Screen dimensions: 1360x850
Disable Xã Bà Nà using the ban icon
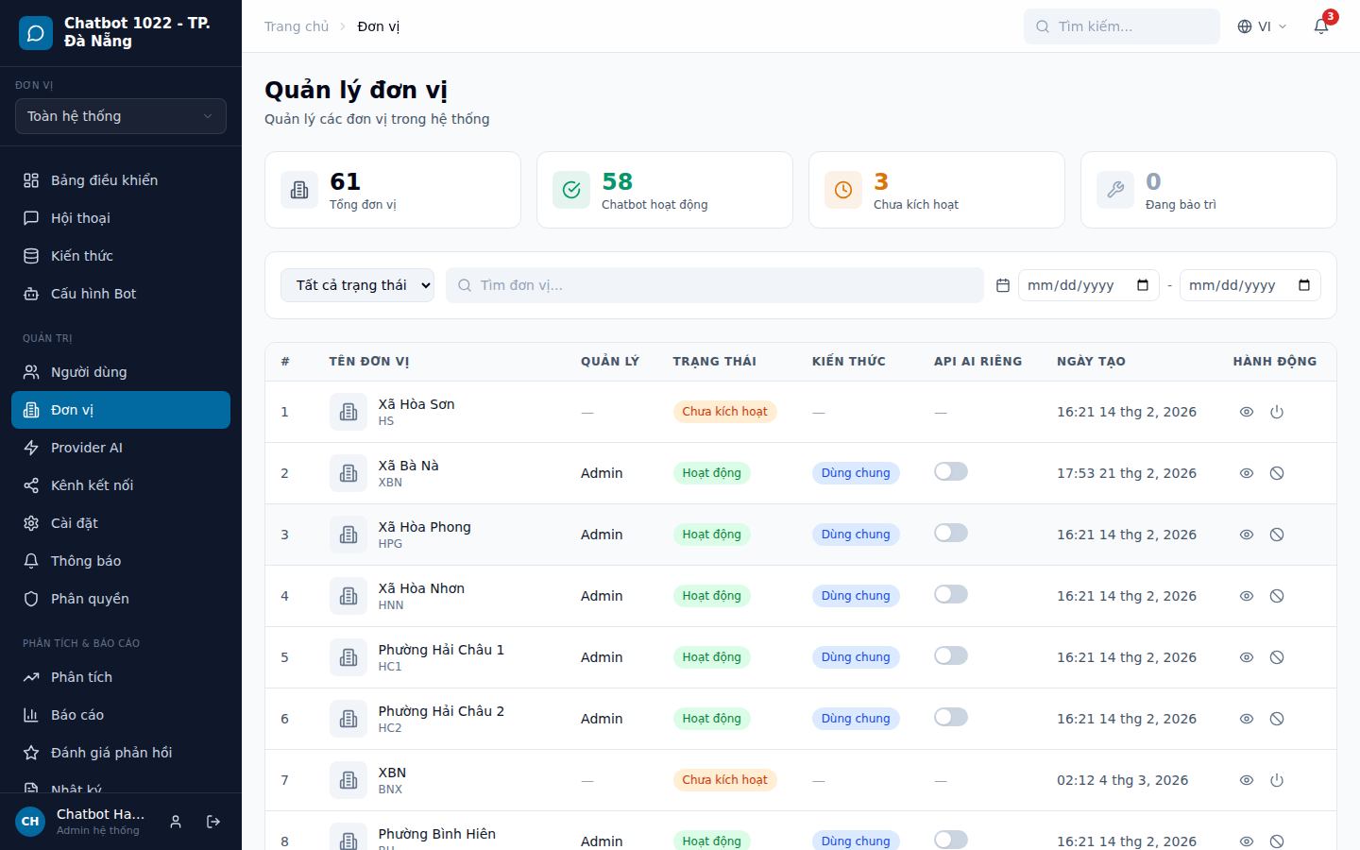pyautogui.click(x=1277, y=473)
